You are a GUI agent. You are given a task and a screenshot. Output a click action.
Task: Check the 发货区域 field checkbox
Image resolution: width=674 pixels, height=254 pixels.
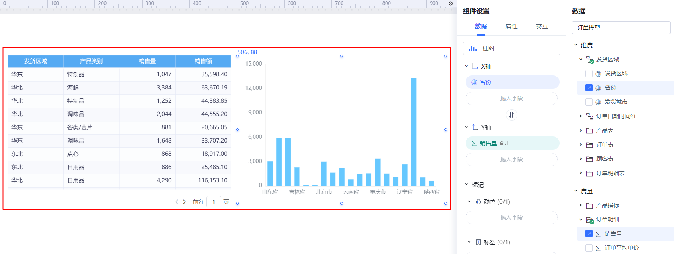coord(589,74)
